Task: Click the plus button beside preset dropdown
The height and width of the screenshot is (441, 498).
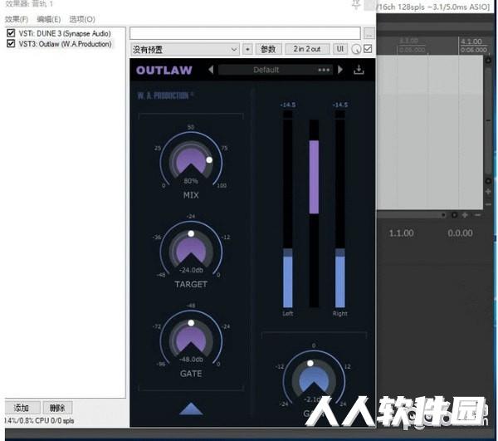Action: click(x=247, y=49)
